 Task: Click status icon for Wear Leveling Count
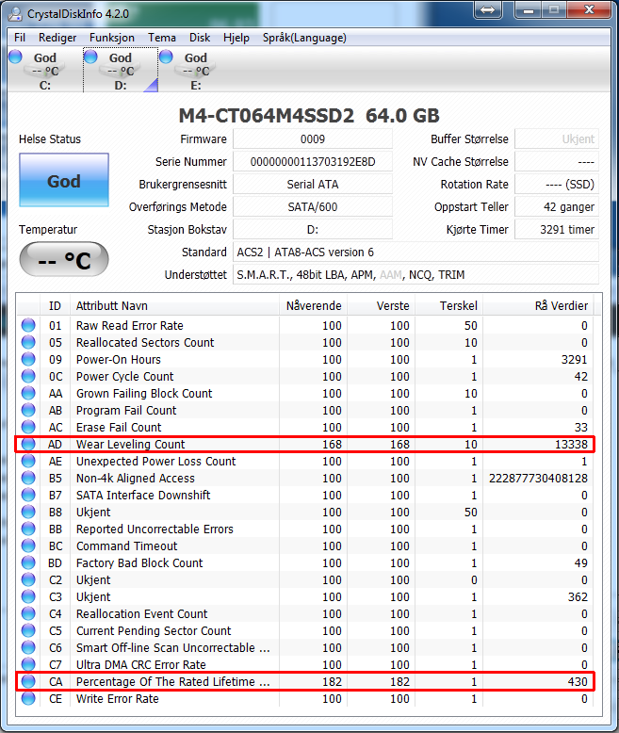pos(28,444)
